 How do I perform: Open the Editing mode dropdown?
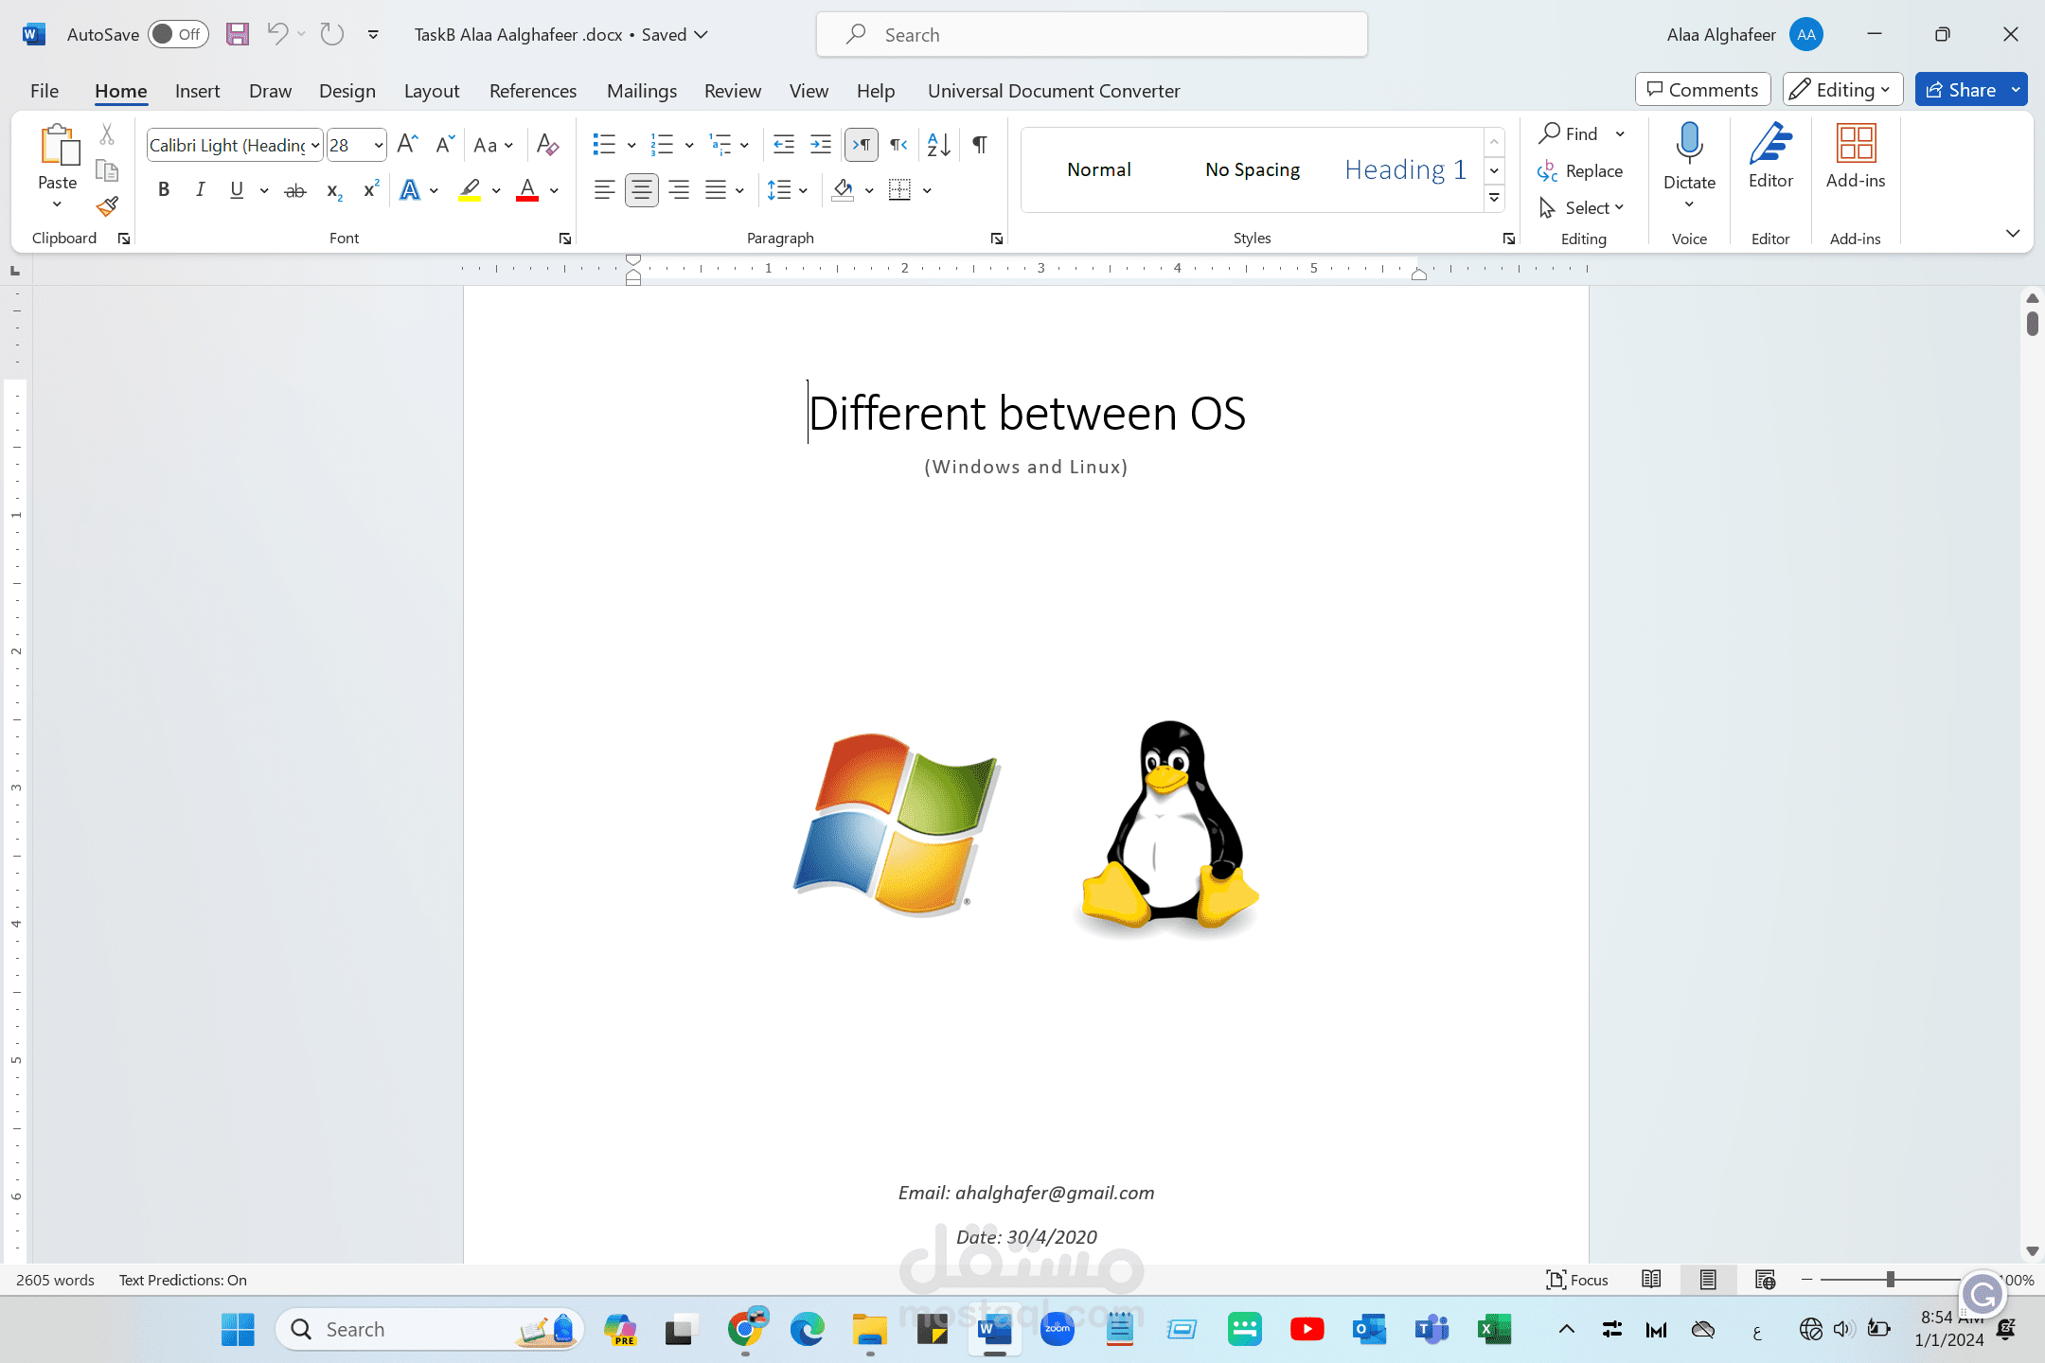[x=1842, y=90]
